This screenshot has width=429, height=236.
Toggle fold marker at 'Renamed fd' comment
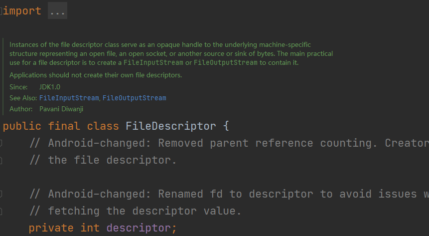click(x=1, y=194)
